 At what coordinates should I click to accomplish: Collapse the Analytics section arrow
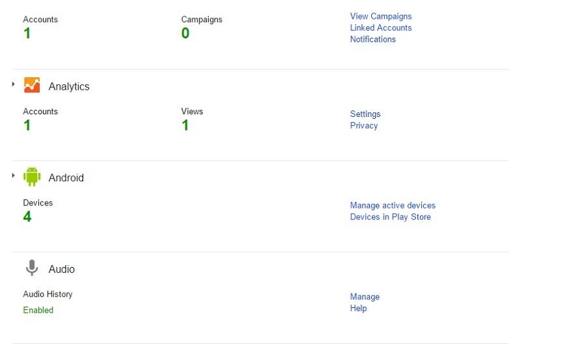pos(13,84)
